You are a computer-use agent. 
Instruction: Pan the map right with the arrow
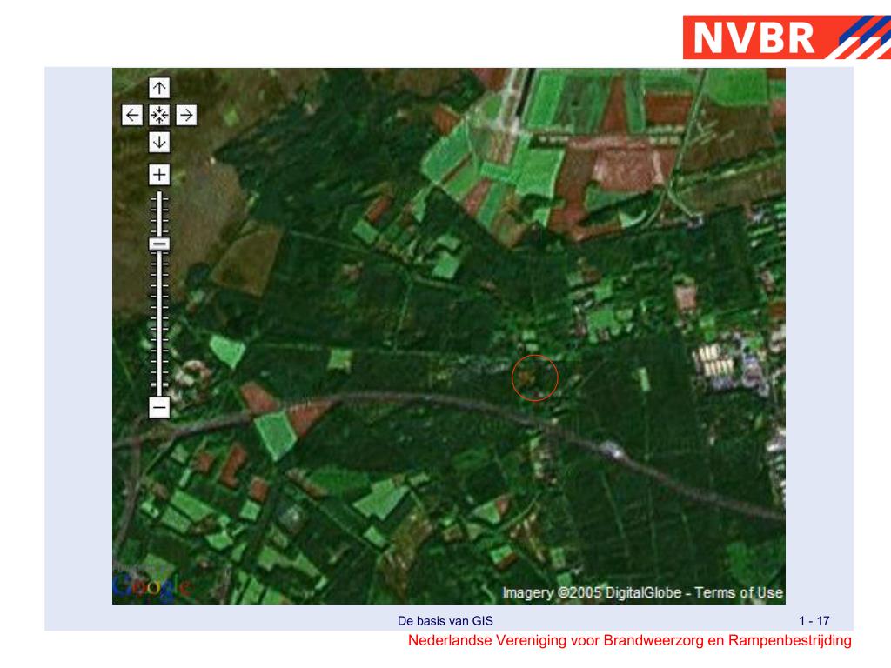click(x=186, y=116)
